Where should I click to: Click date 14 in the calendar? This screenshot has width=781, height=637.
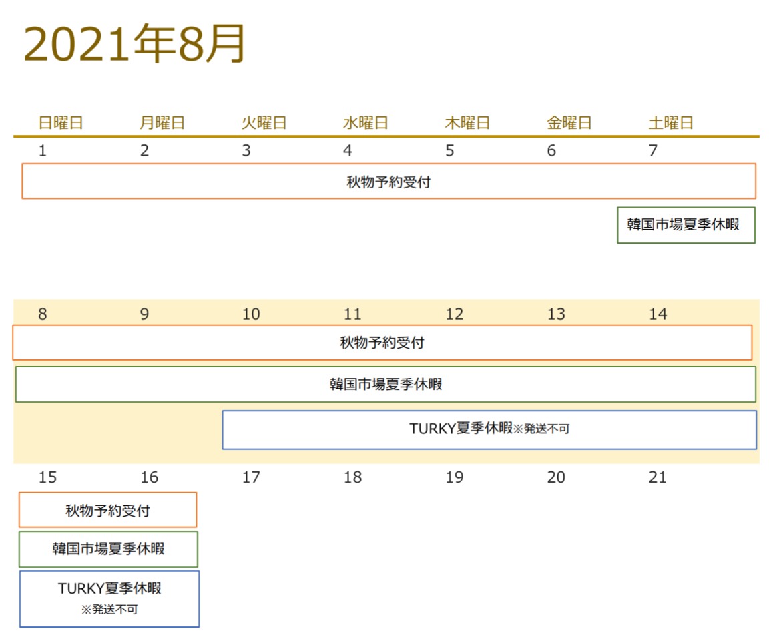click(x=658, y=314)
